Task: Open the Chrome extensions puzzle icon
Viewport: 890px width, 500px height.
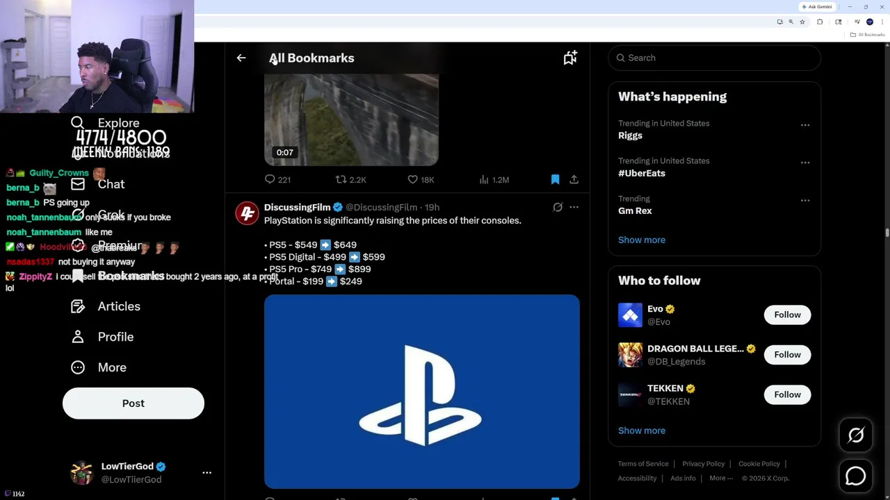Action: pos(820,22)
